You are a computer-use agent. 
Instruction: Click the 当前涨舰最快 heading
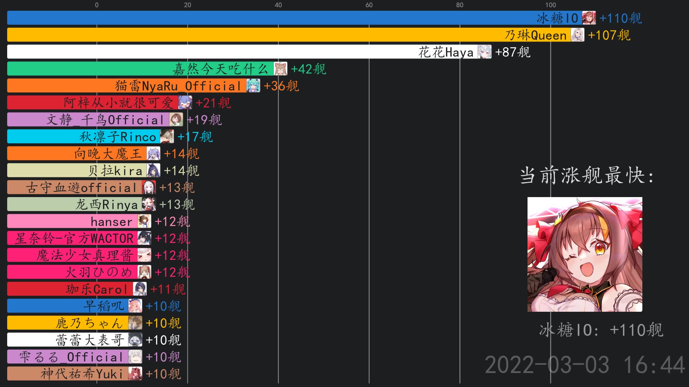pyautogui.click(x=587, y=176)
